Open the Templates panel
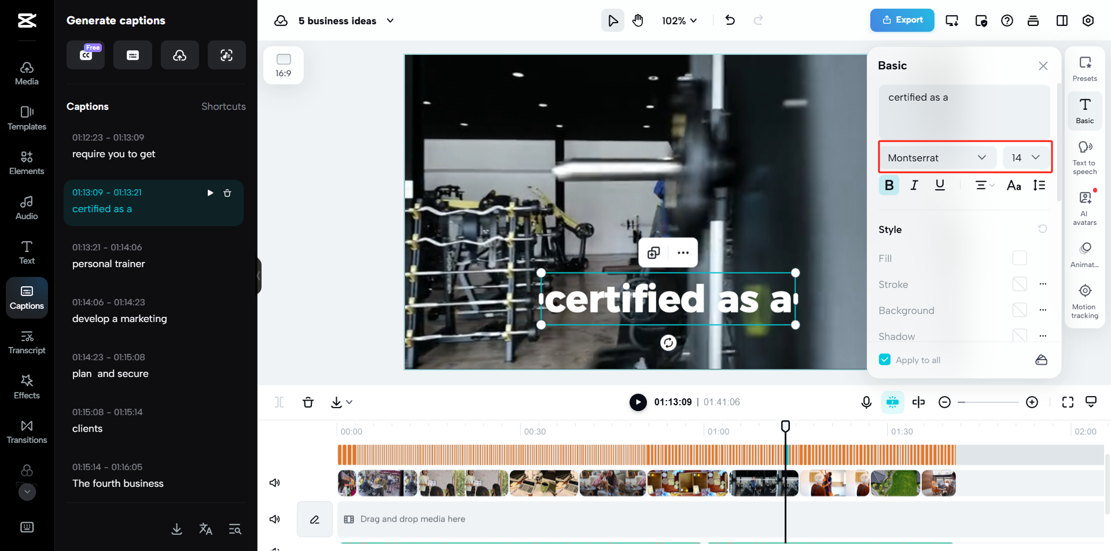Viewport: 1111px width, 551px height. [27, 119]
